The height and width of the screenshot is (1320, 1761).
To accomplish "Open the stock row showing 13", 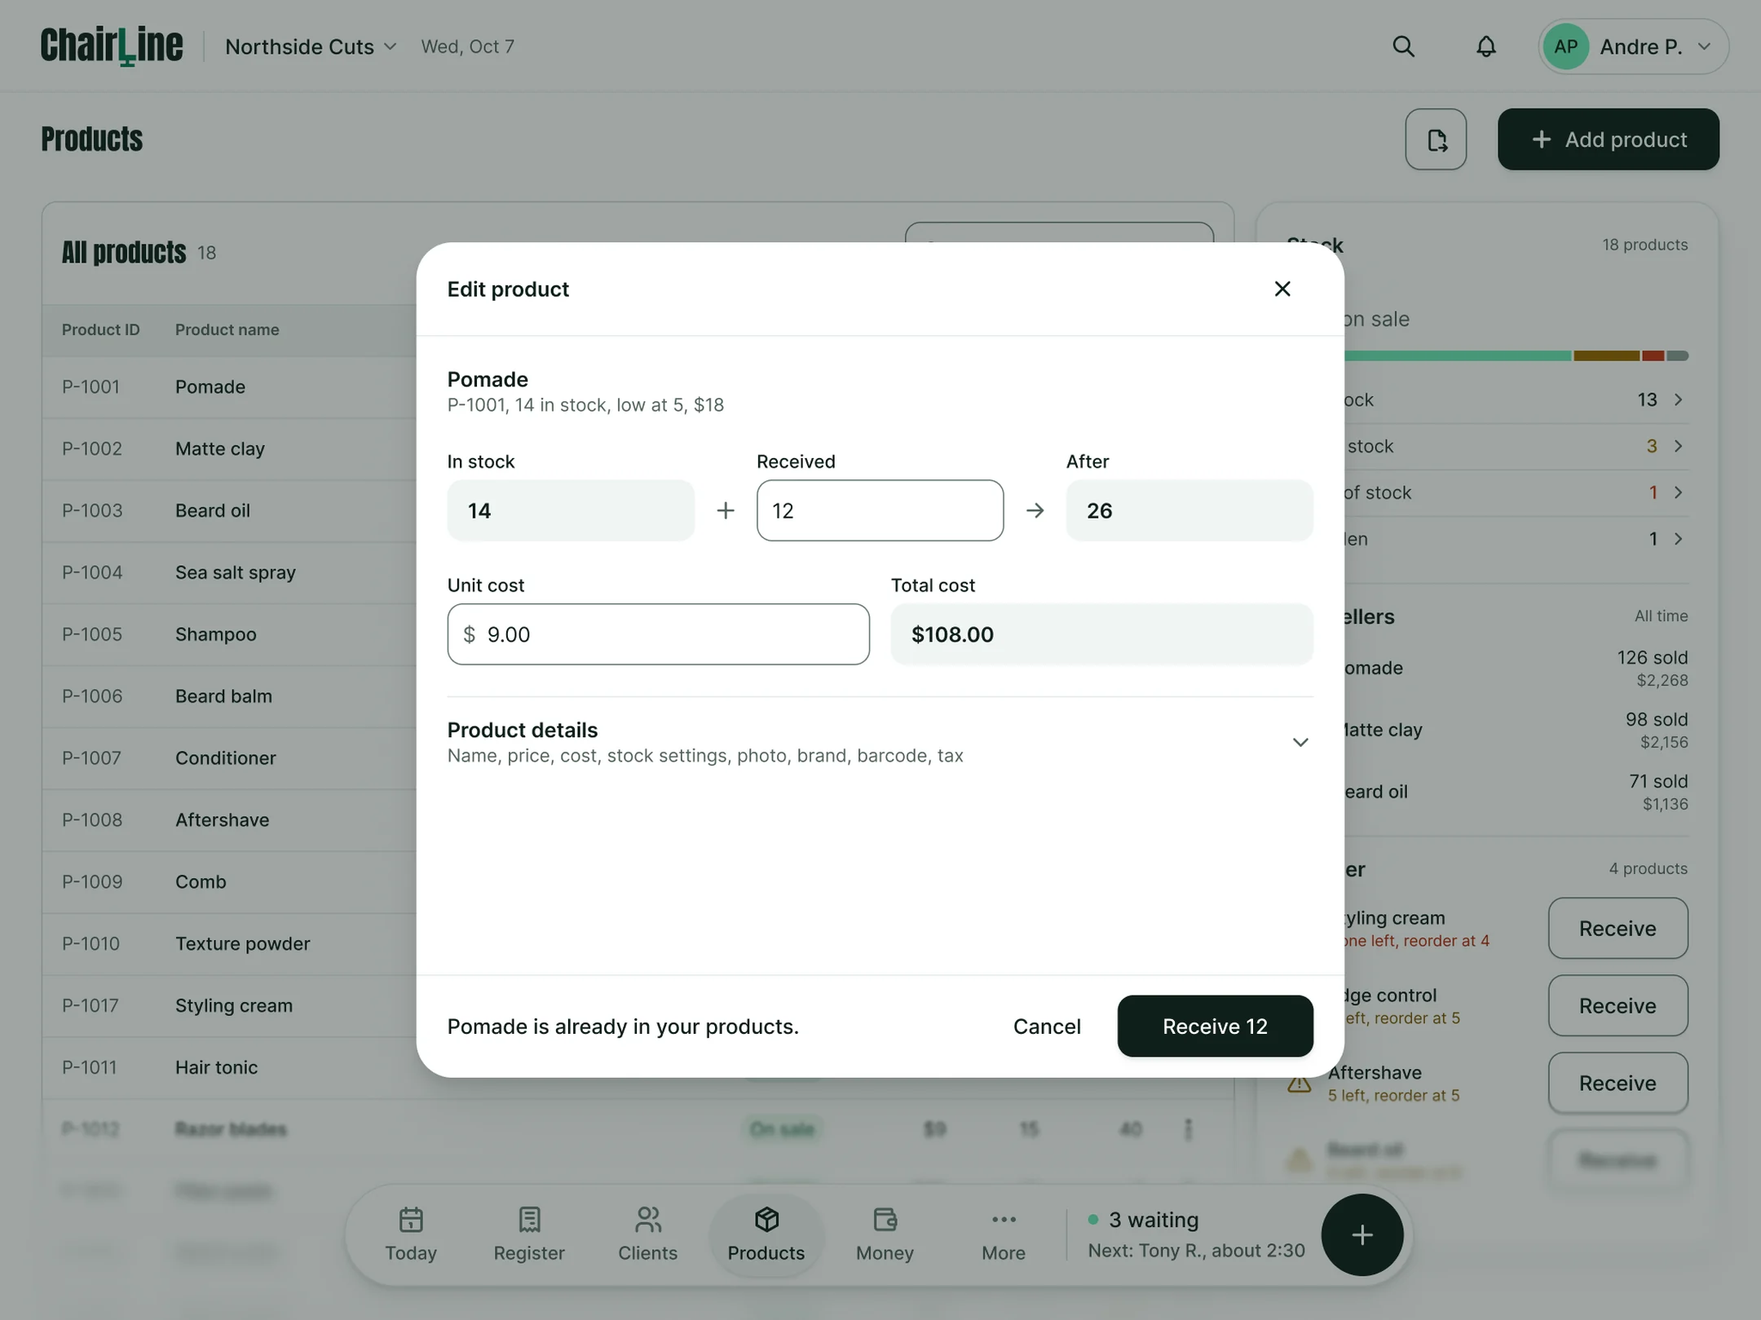I will point(1516,400).
